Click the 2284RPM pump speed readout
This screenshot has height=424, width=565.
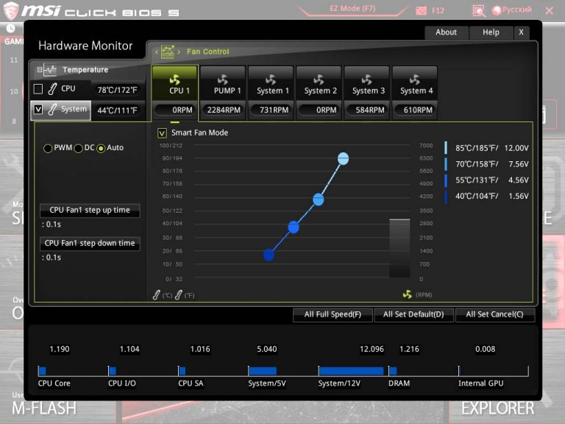pos(223,110)
